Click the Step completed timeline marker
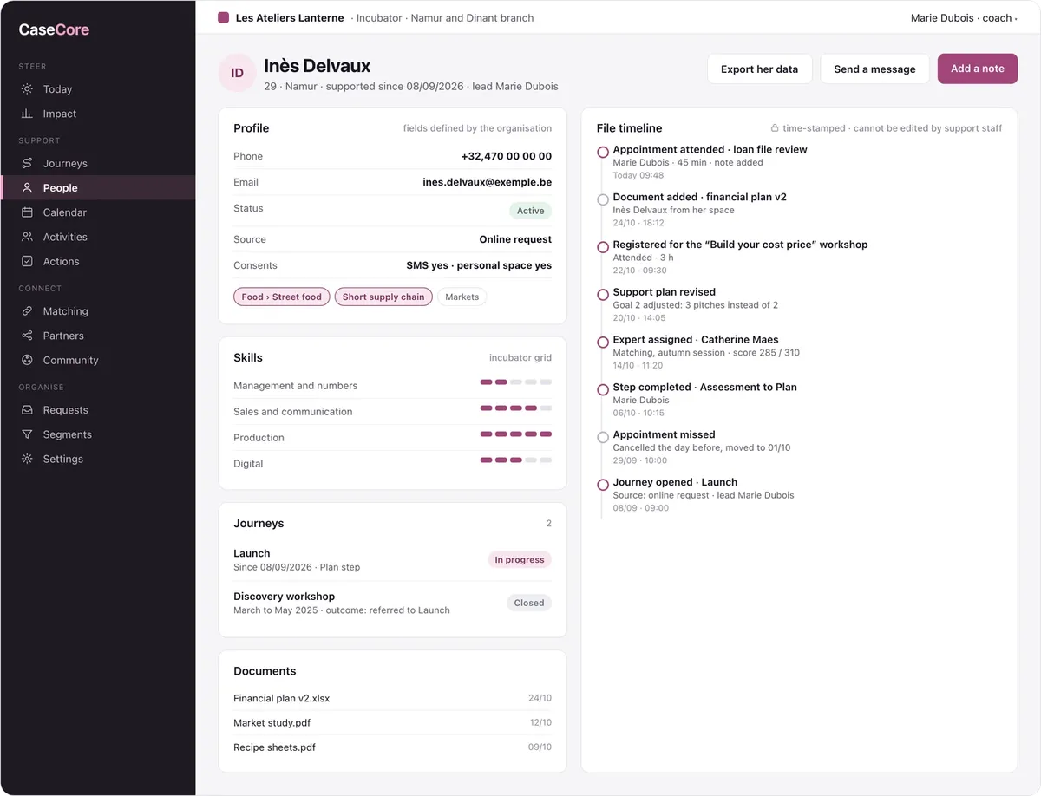1041x796 pixels. 602,390
